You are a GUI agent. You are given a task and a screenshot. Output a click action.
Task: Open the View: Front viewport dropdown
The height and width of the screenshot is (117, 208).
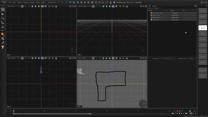tap(13, 58)
